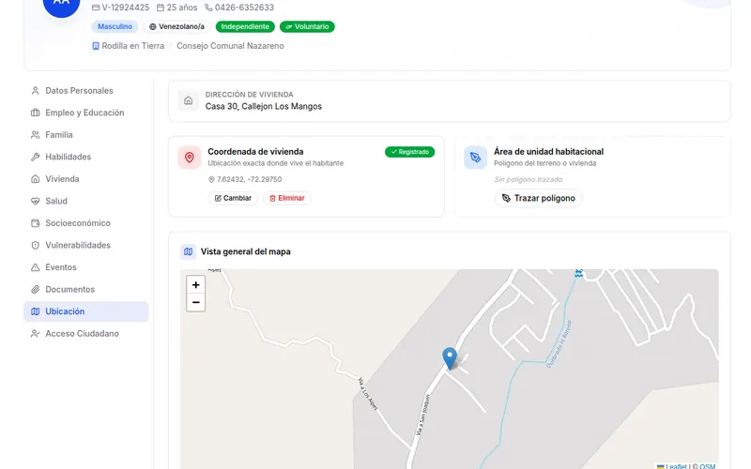Select Habilidades in the sidebar
Viewport: 751px width, 469px height.
tap(86, 157)
